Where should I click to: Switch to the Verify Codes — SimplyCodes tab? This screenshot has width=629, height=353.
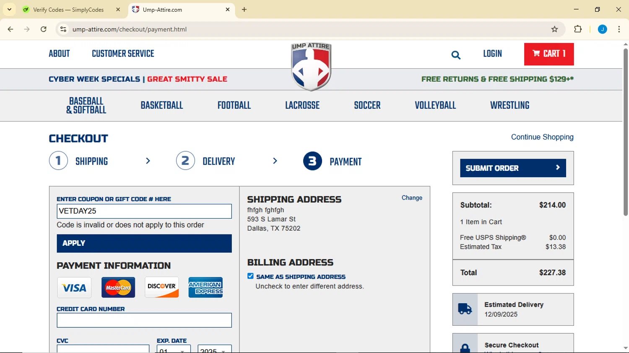pyautogui.click(x=72, y=10)
